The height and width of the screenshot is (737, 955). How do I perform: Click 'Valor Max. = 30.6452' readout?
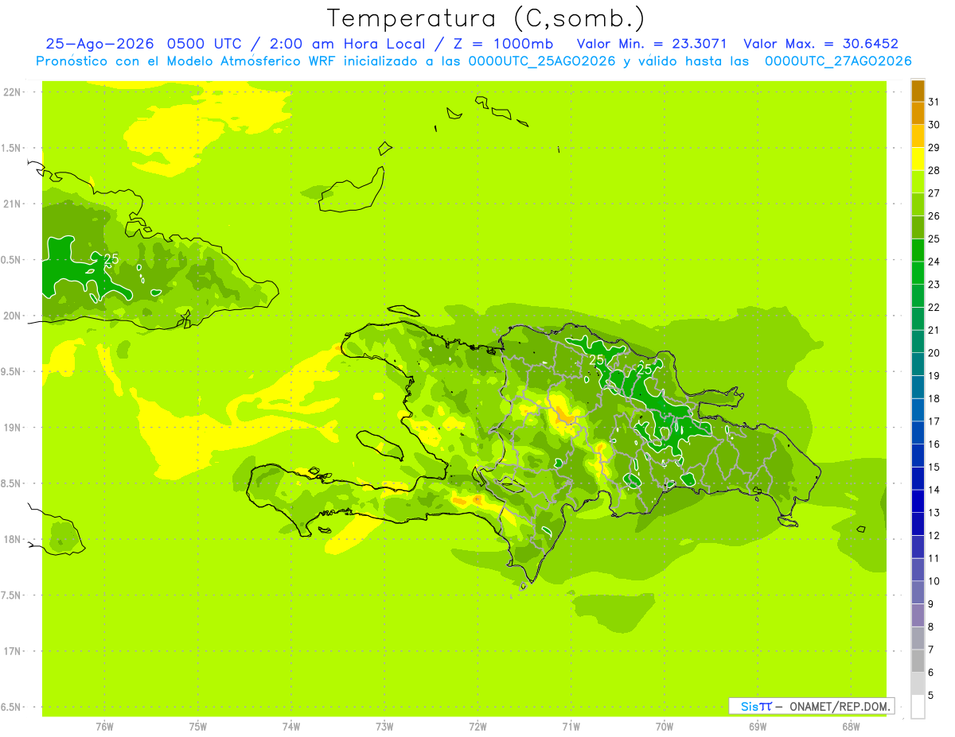[x=821, y=44]
